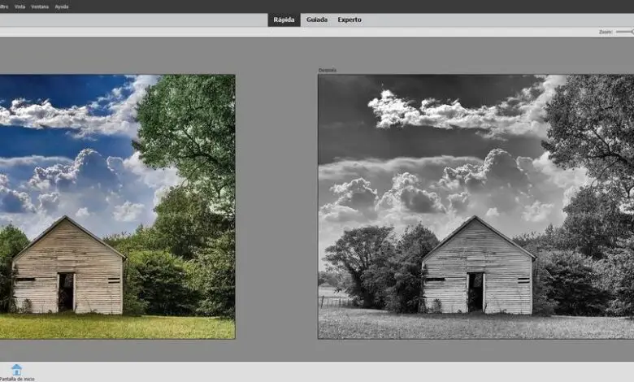Switch to the Rápida editing tab
634x382 pixels.
[x=284, y=20]
